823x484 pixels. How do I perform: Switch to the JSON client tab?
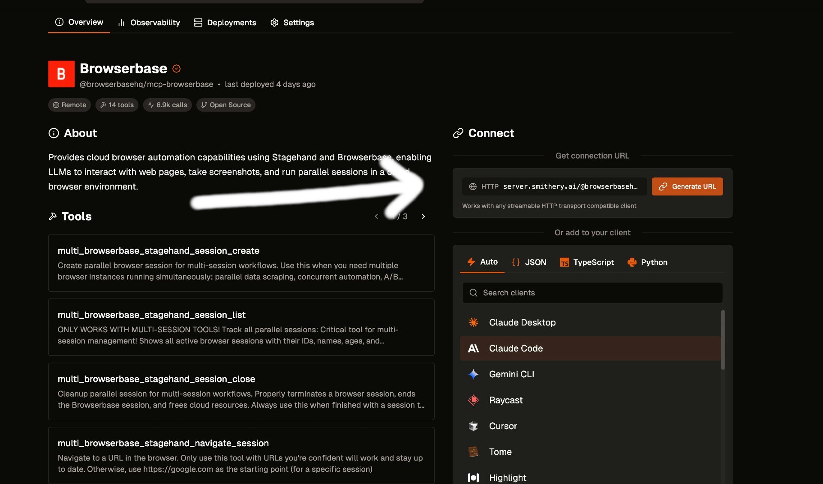tap(529, 262)
